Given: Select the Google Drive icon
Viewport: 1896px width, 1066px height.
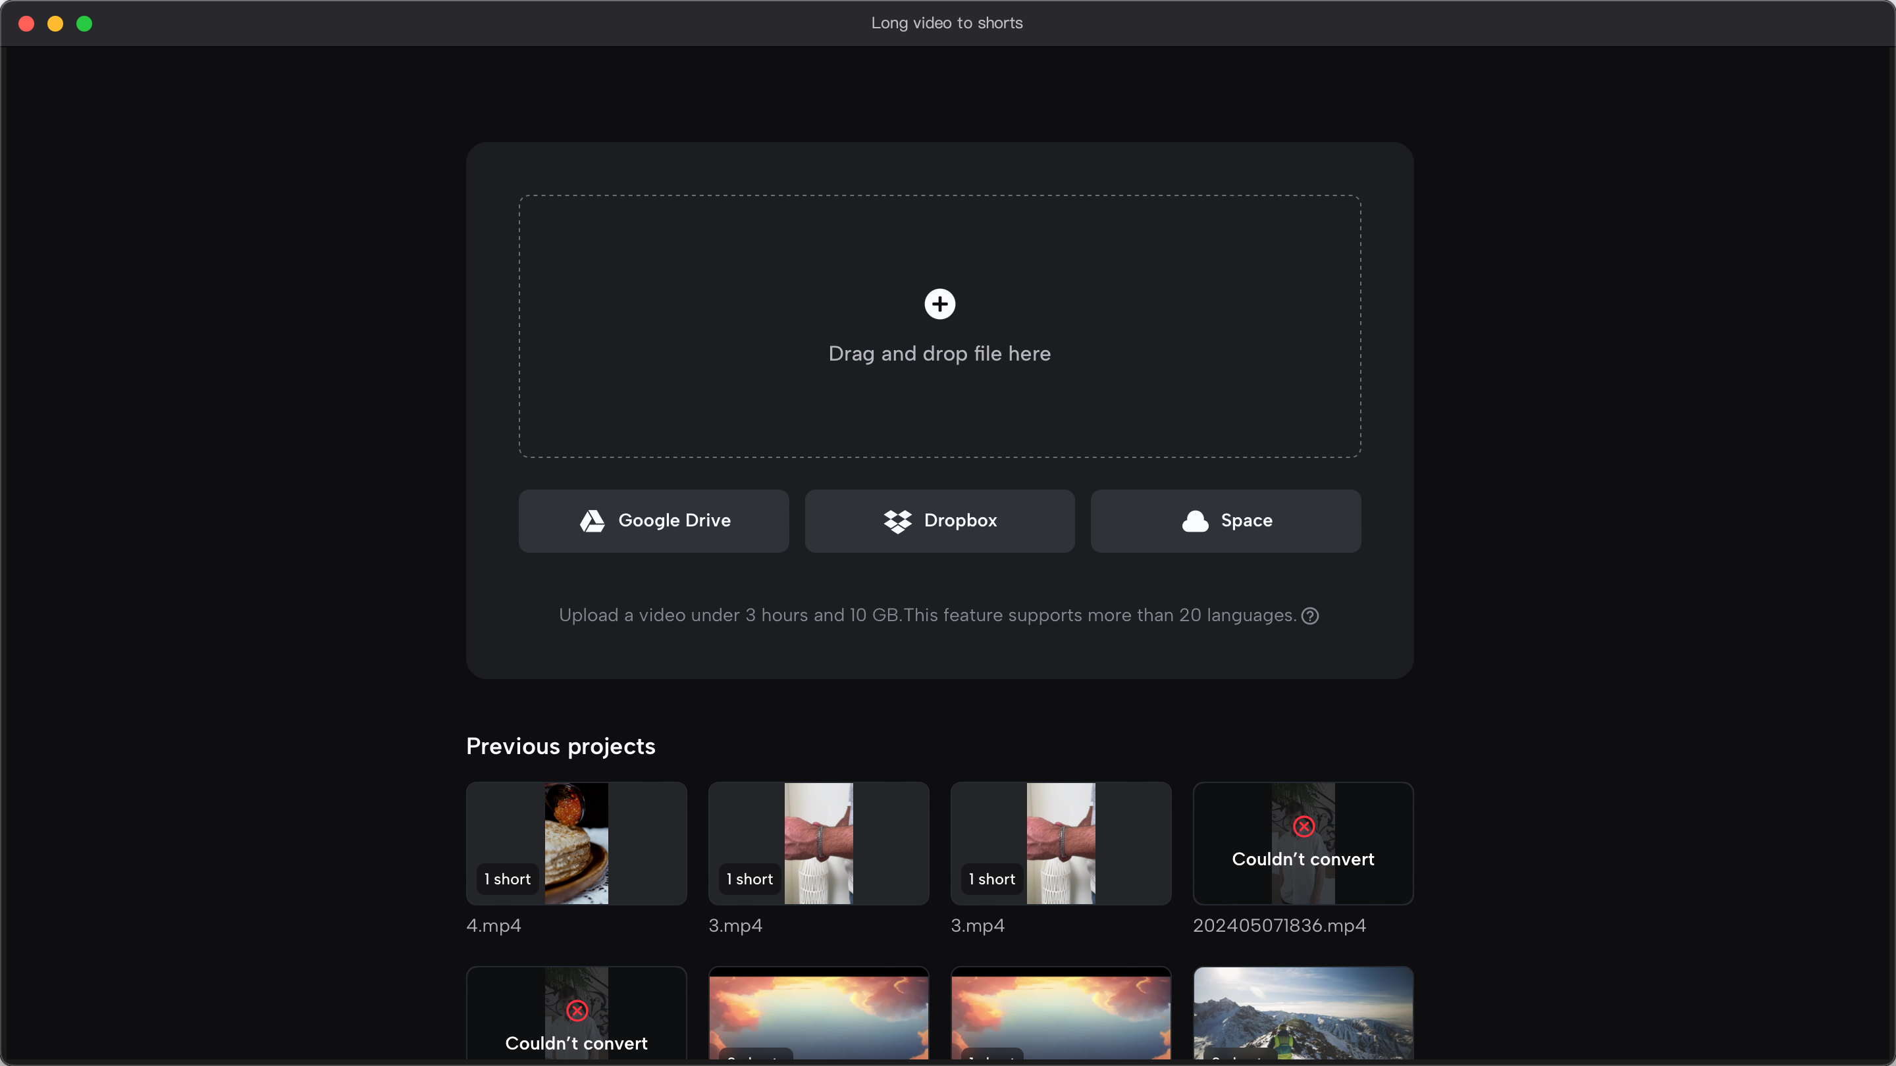Looking at the screenshot, I should coord(592,521).
